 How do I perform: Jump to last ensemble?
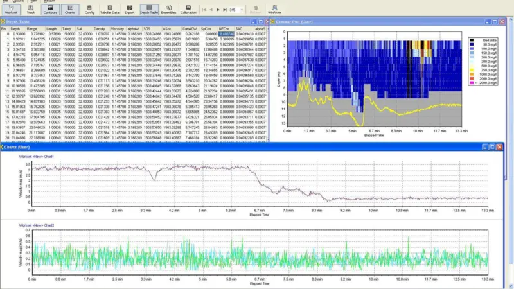click(x=225, y=10)
